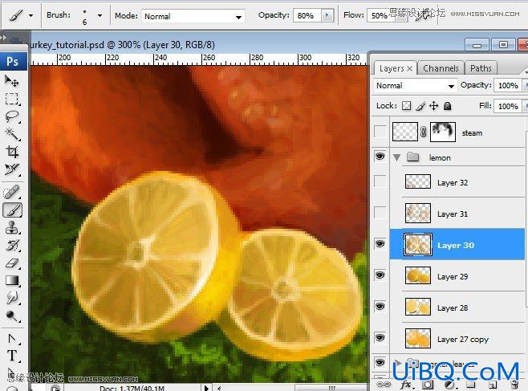Image resolution: width=528 pixels, height=391 pixels.
Task: Hide Layer 30 eye icon
Action: click(x=380, y=243)
